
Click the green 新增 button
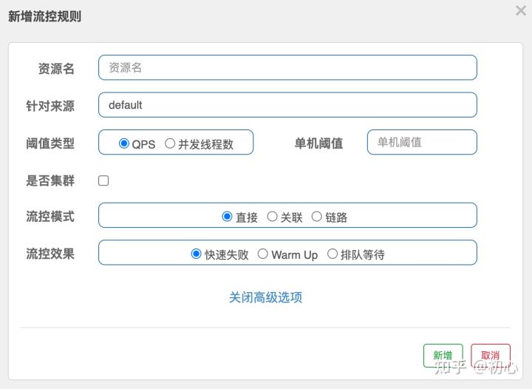tap(443, 356)
